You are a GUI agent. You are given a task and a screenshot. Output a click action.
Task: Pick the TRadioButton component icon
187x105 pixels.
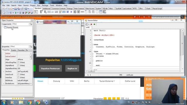71,12
